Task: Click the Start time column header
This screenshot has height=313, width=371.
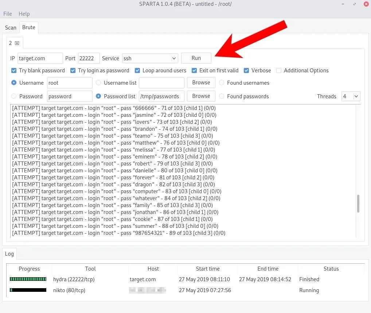Action: [208, 269]
